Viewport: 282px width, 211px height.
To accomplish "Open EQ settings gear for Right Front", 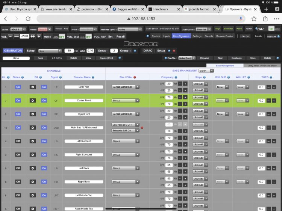I will [33, 114].
